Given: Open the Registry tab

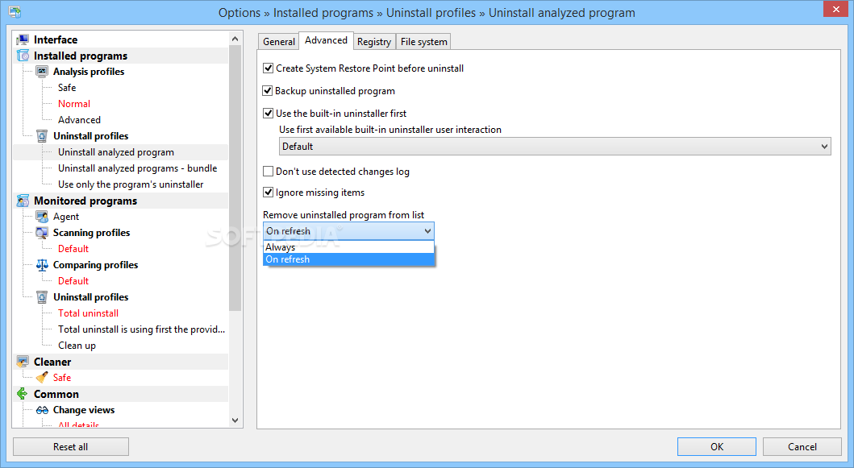Looking at the screenshot, I should (x=374, y=42).
